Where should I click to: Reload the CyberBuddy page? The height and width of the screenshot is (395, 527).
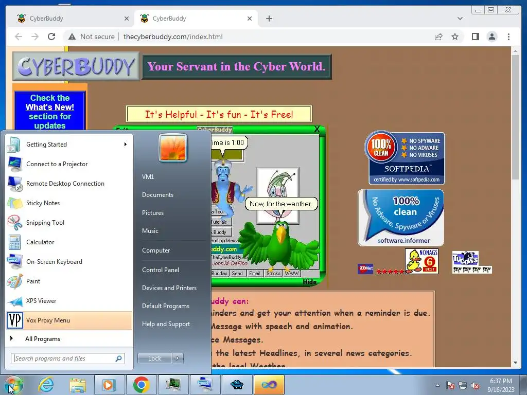(51, 37)
